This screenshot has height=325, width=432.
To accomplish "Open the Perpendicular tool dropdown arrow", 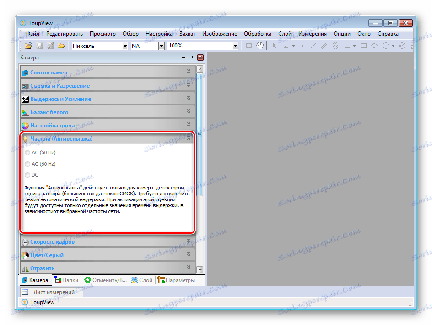I will coord(354,46).
